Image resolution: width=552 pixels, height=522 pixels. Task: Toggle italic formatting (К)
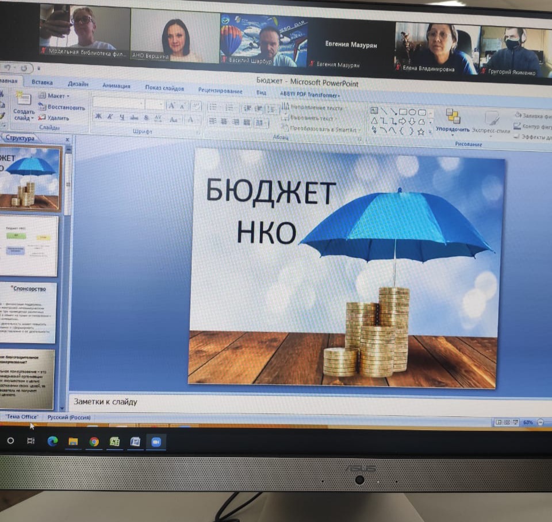coord(110,117)
